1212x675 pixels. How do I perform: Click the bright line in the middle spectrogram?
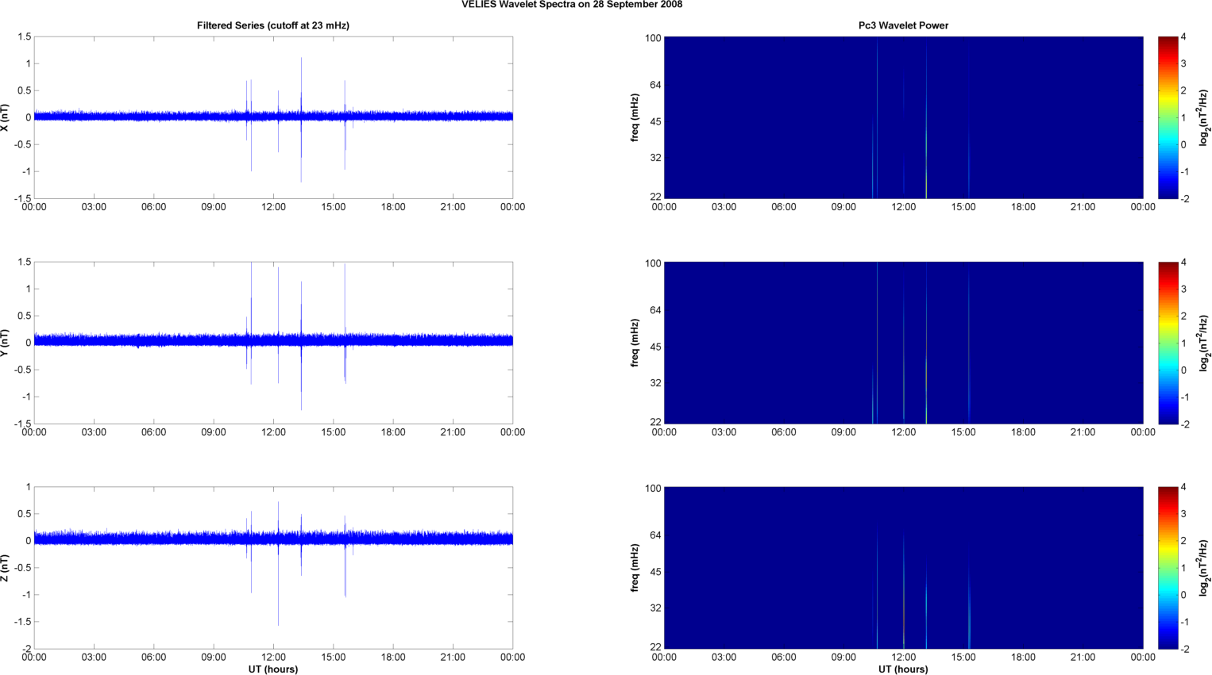tap(926, 343)
